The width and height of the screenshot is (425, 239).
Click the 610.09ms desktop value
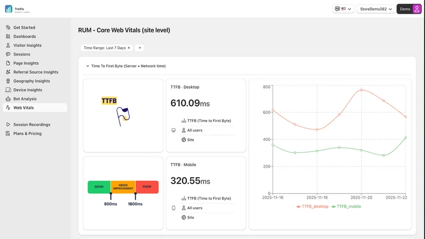pos(190,103)
